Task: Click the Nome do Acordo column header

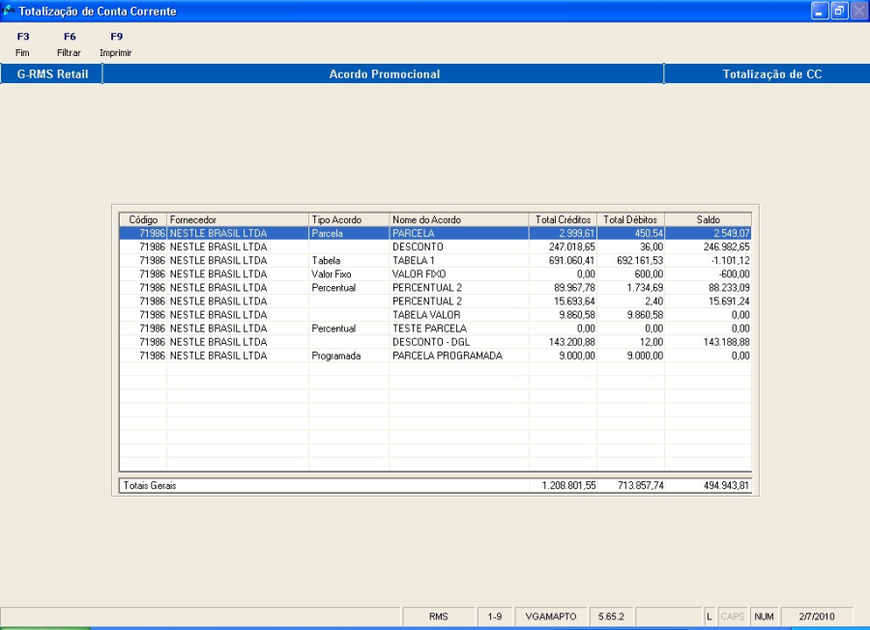Action: tap(459, 219)
